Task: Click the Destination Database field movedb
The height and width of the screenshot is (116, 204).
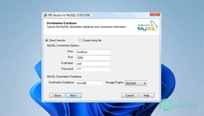Action: pyautogui.click(x=89, y=83)
